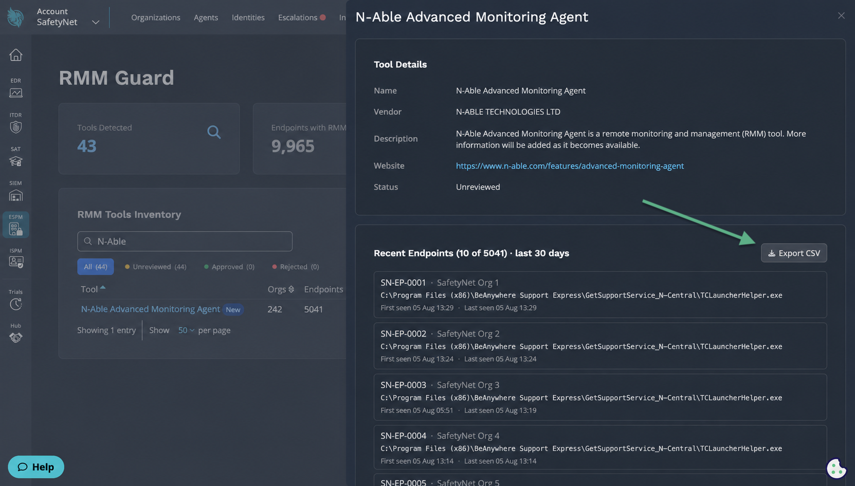Select endpoint SN-EP-0004 card
The image size is (855, 486).
(600, 447)
